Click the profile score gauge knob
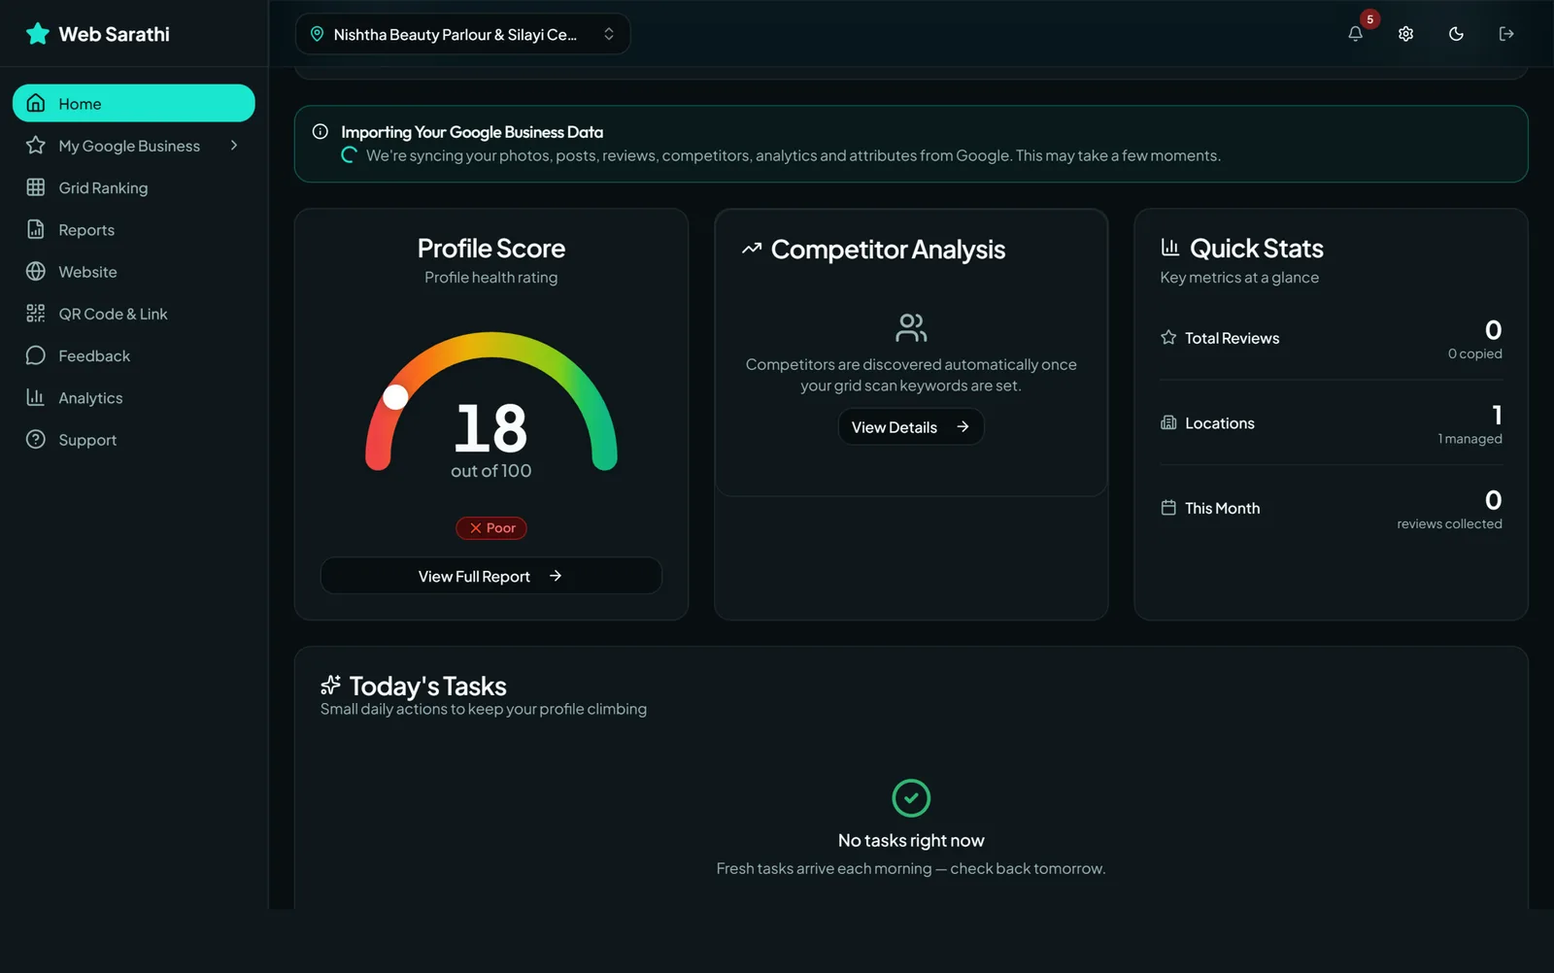The width and height of the screenshot is (1554, 973). pyautogui.click(x=395, y=397)
